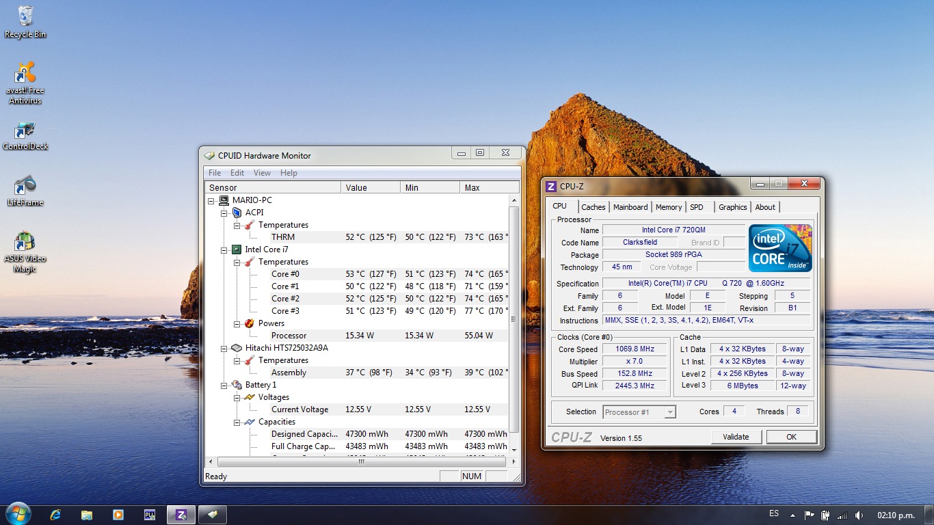Switch to the Memory tab in CPU-Z

pyautogui.click(x=669, y=207)
